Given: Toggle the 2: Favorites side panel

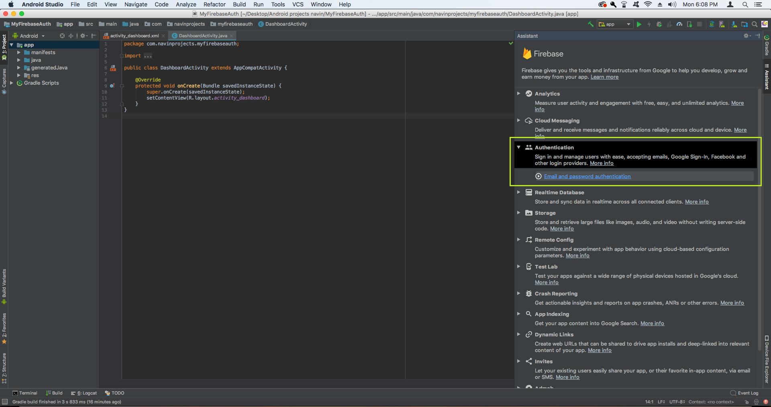Looking at the screenshot, I should click(x=4, y=329).
